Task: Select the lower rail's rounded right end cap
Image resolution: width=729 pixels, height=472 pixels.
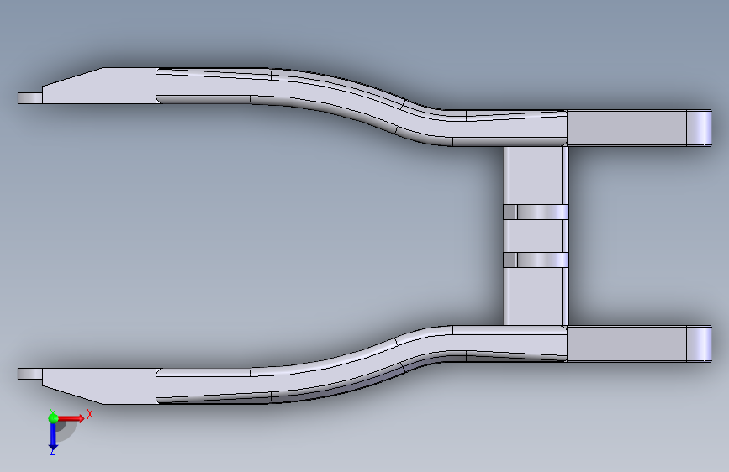Action: (x=699, y=344)
